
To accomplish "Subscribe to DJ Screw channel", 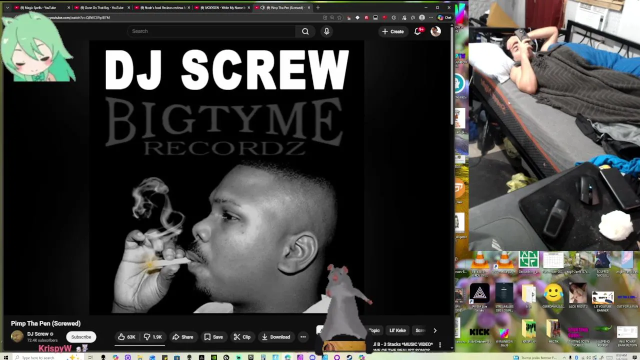I will [x=81, y=337].
